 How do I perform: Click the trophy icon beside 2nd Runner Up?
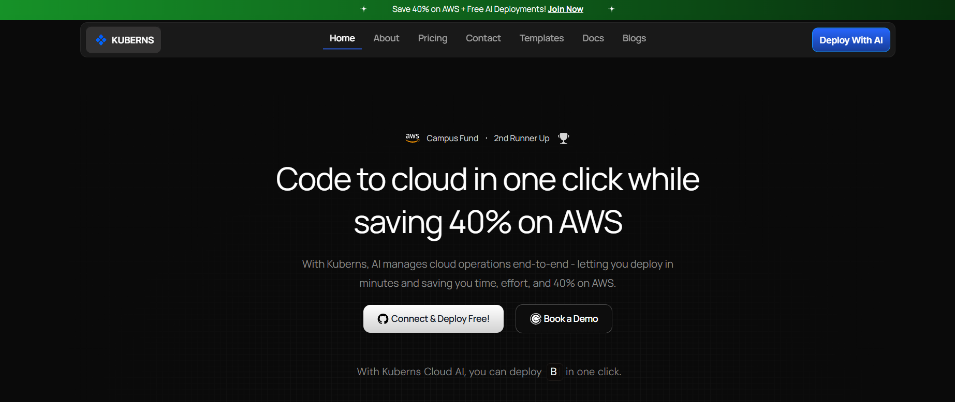point(564,138)
